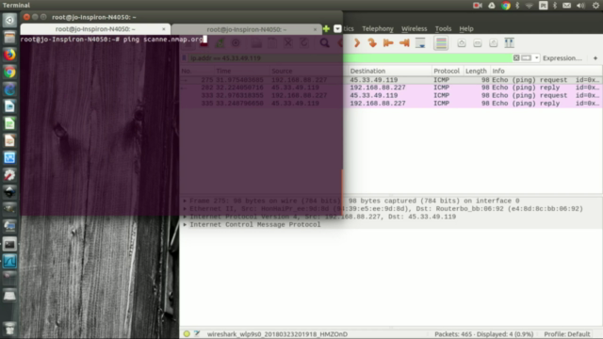Jump to the first packet icon
The height and width of the screenshot is (339, 603).
(x=388, y=43)
